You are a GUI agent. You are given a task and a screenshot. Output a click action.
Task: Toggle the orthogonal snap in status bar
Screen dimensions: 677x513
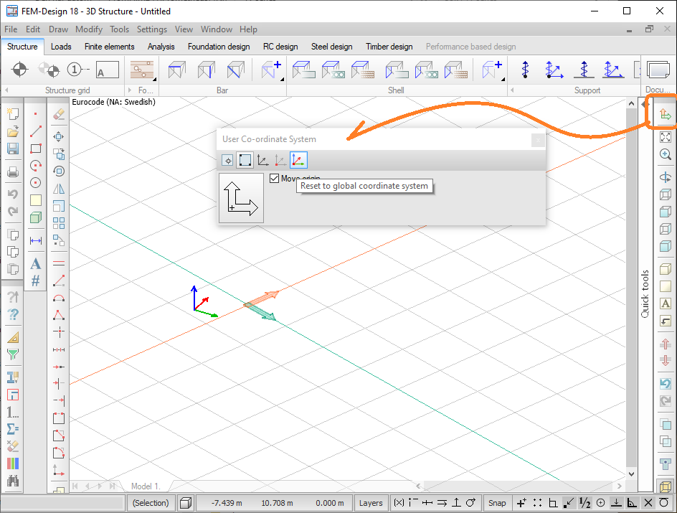(553, 503)
